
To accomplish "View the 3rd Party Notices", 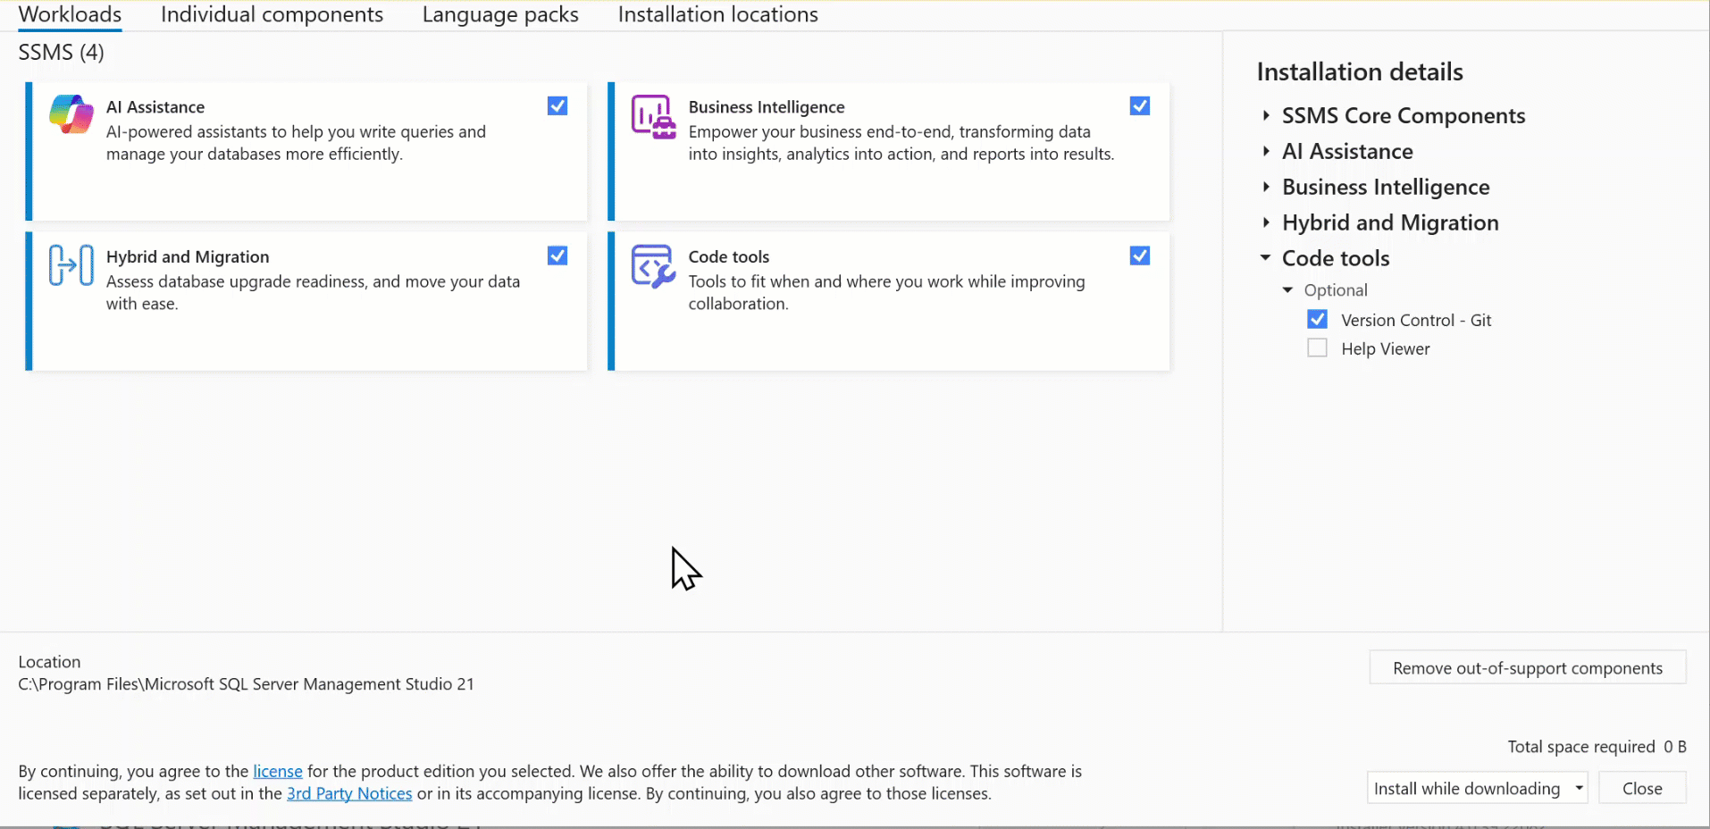I will tap(349, 793).
